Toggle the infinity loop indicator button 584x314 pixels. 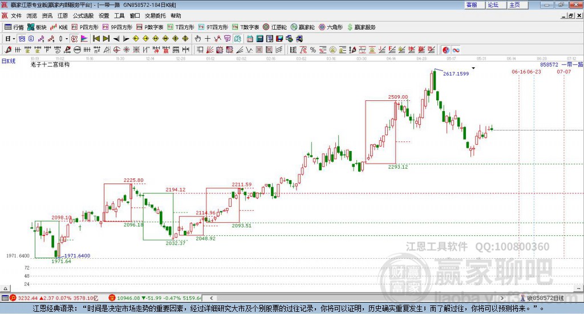click(x=456, y=50)
